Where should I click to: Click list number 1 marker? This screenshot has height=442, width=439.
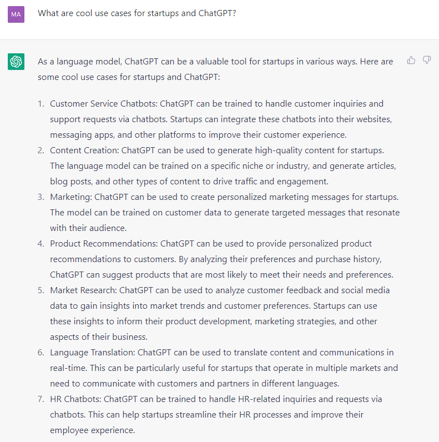(x=41, y=104)
